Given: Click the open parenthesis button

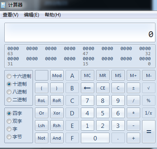Looking at the screenshot, I should click(x=42, y=88).
